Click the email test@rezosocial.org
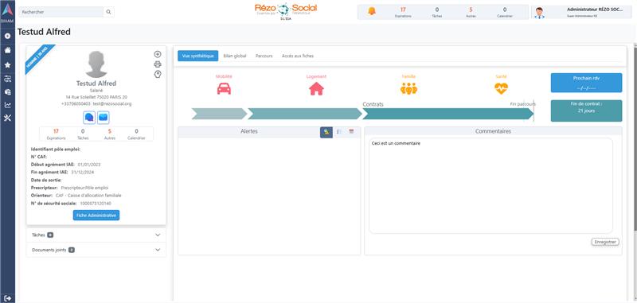 (x=112, y=104)
